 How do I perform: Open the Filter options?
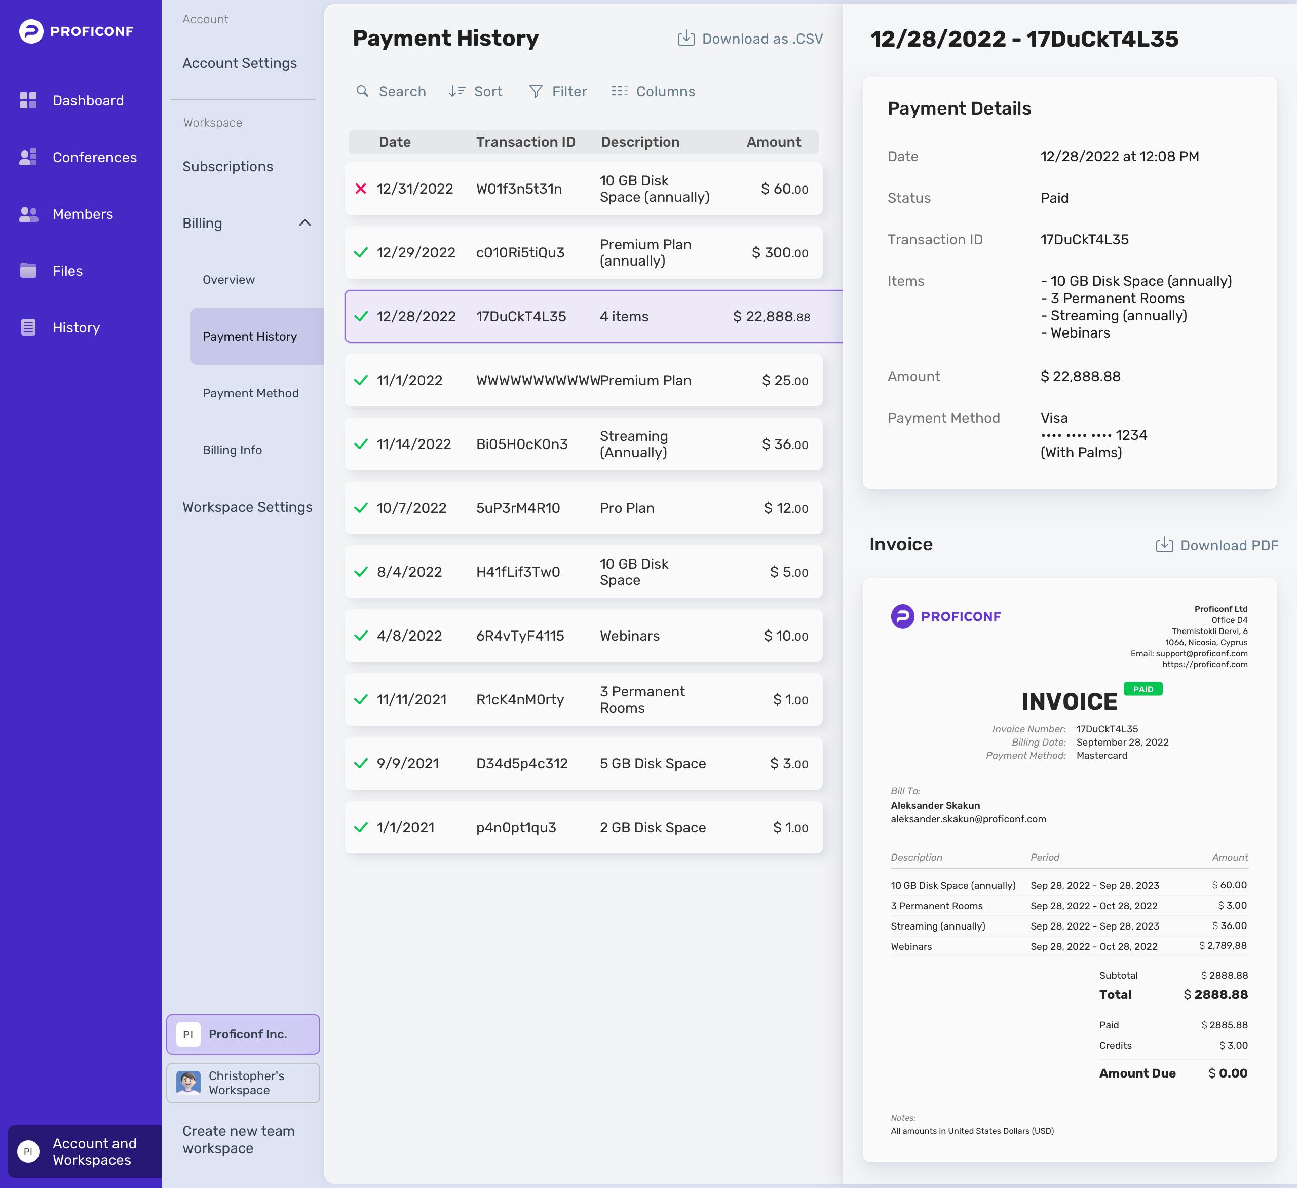[x=558, y=91]
